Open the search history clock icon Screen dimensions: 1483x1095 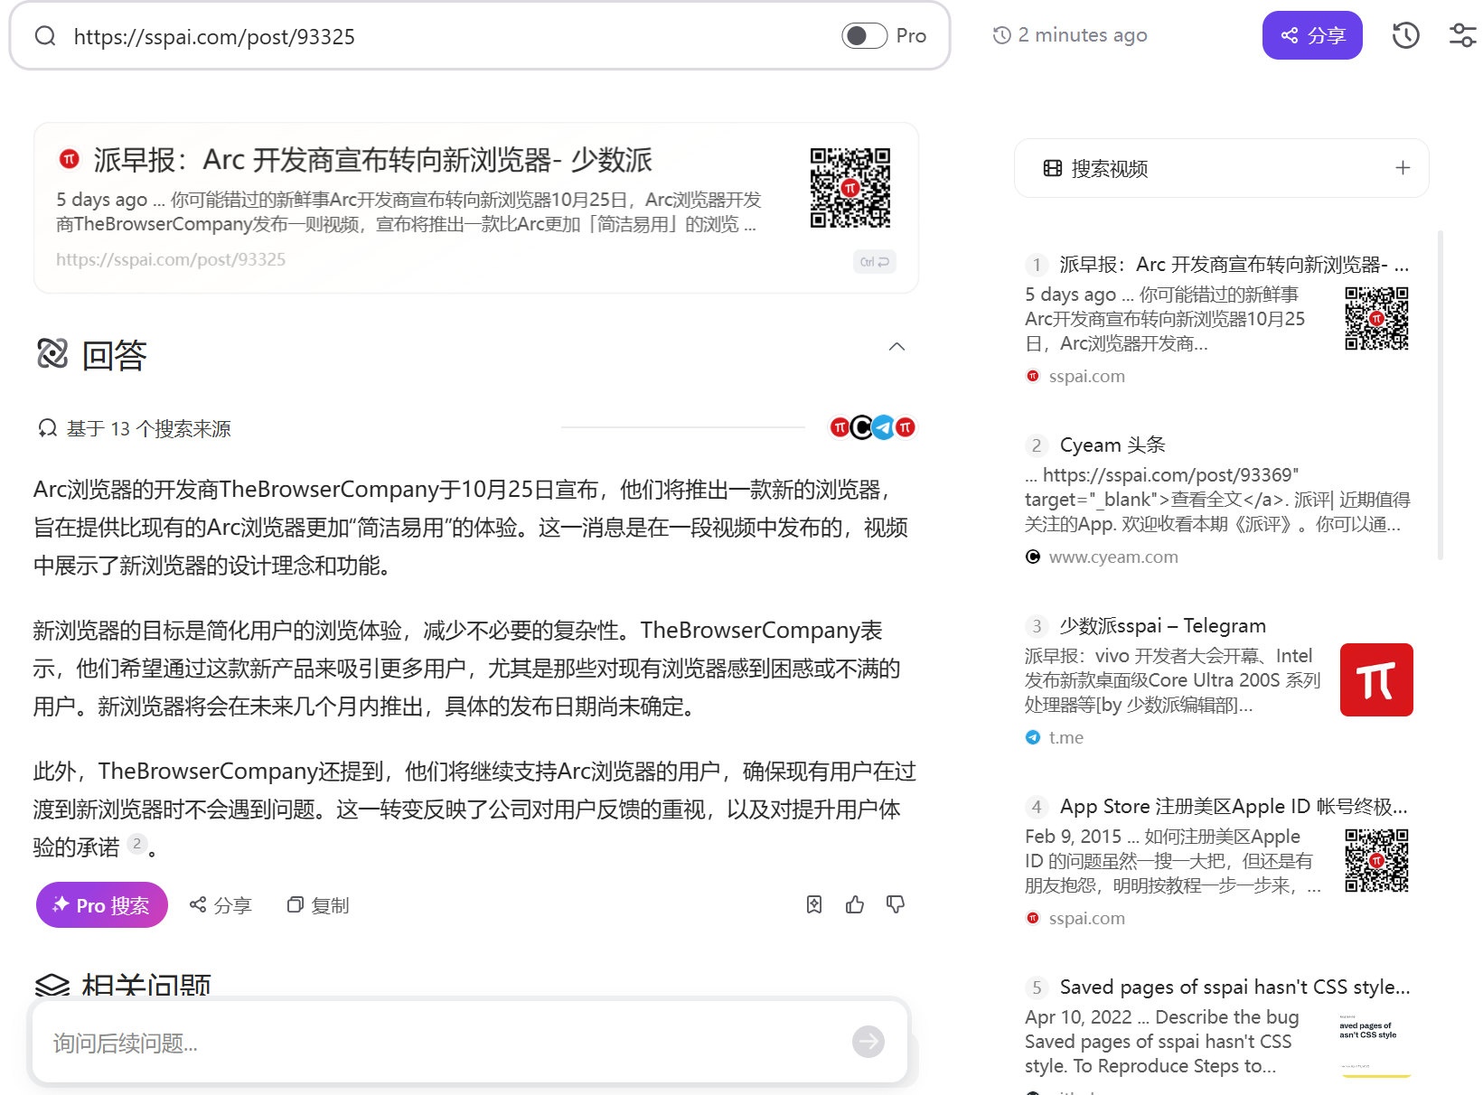coord(1405,35)
